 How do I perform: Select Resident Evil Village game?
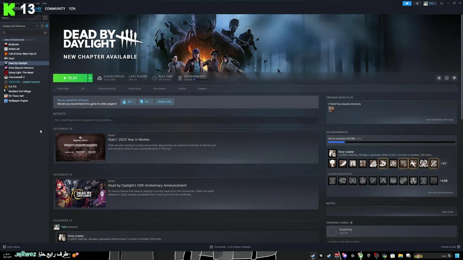pyautogui.click(x=20, y=91)
